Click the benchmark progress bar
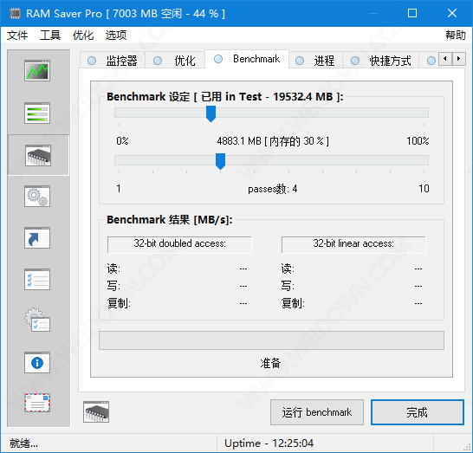 pos(271,340)
